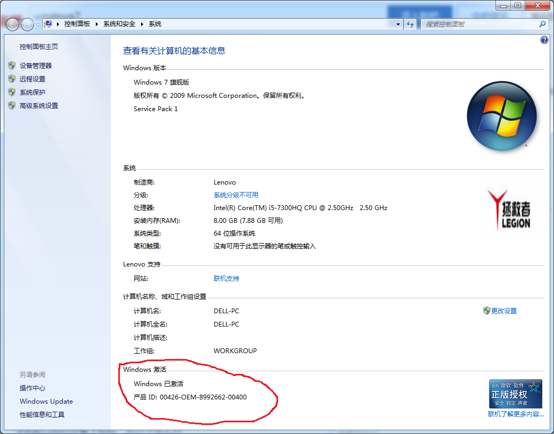Select the 64 位操作系统 value
554x434 pixels.
click(234, 233)
